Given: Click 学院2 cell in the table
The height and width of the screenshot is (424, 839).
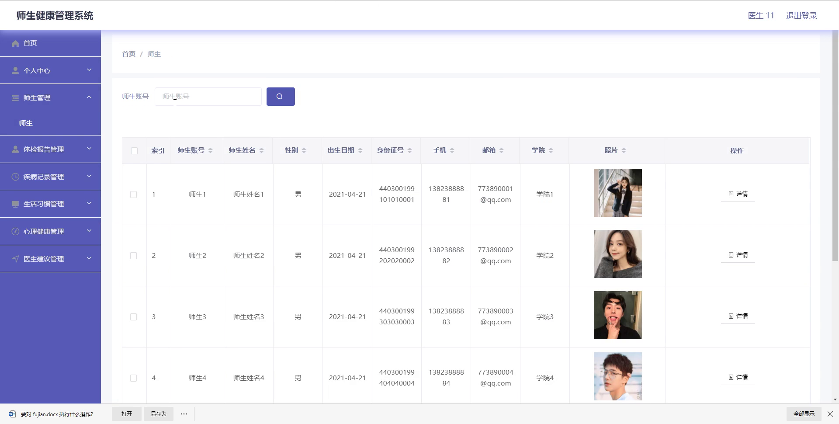Looking at the screenshot, I should pos(545,256).
